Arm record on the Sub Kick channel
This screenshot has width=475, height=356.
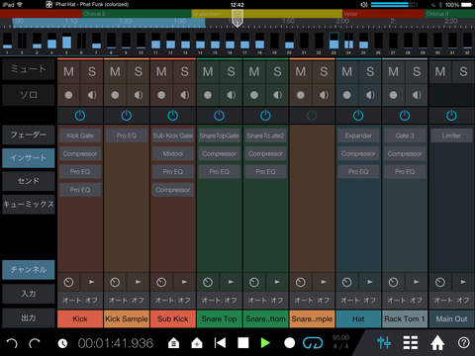161,95
